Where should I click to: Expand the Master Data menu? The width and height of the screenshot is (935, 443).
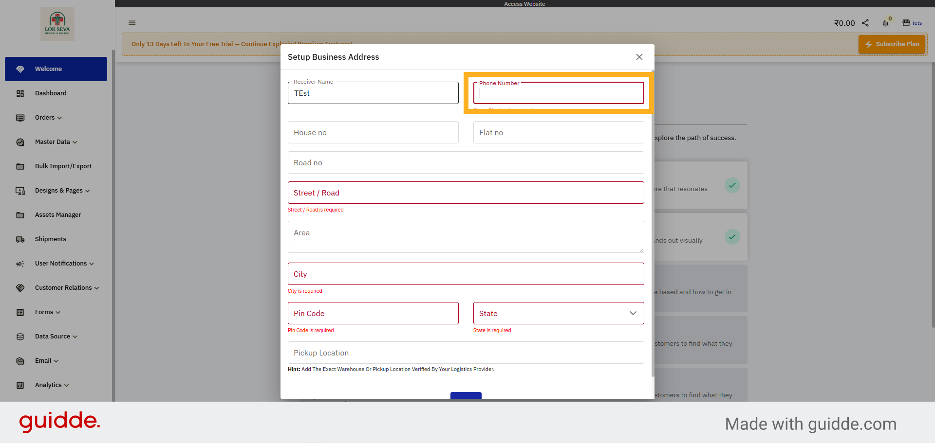tap(56, 142)
